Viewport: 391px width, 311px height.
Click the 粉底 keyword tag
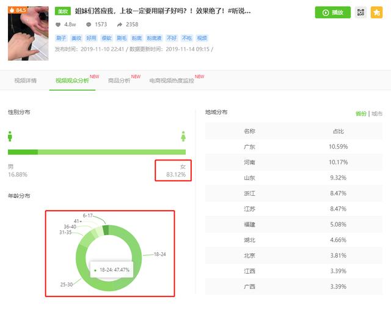coord(137,38)
